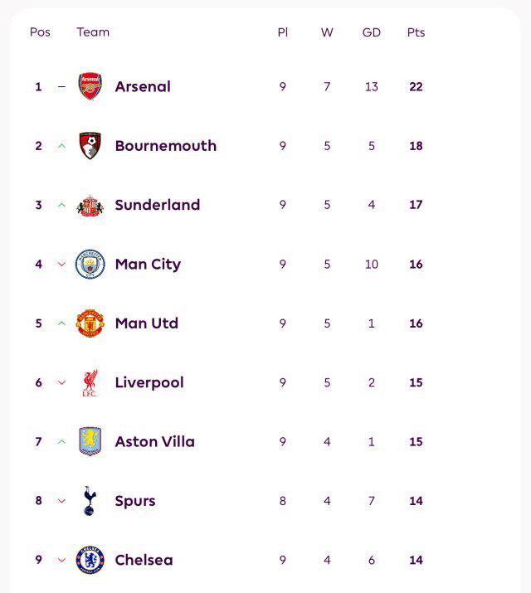Click Arsenal's 22 points value
Viewport: 531px width, 593px height.
click(x=416, y=86)
